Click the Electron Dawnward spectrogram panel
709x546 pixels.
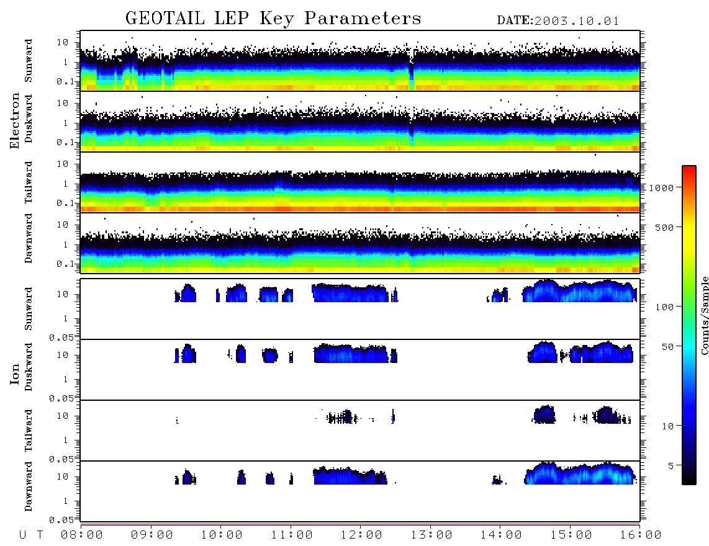tap(360, 243)
